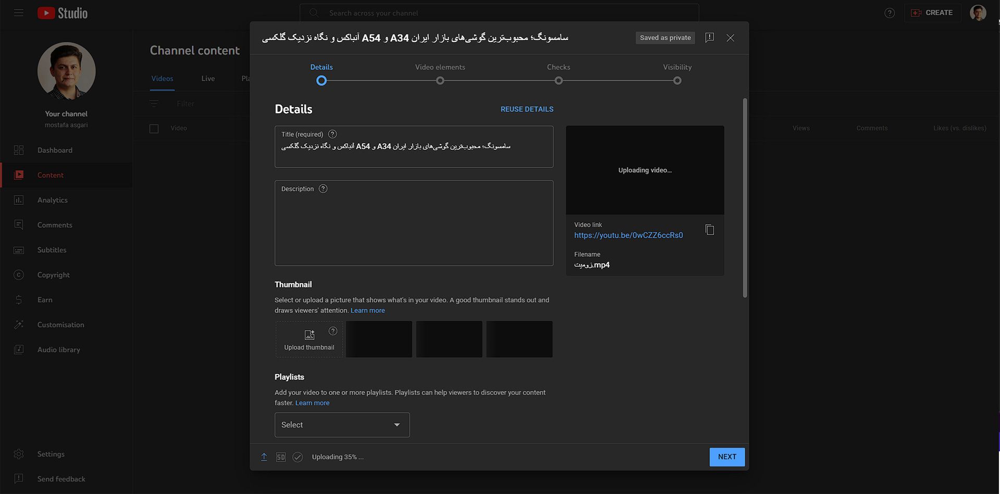This screenshot has height=494, width=1000.
Task: Click the YouTube Studio logo
Action: click(x=63, y=13)
